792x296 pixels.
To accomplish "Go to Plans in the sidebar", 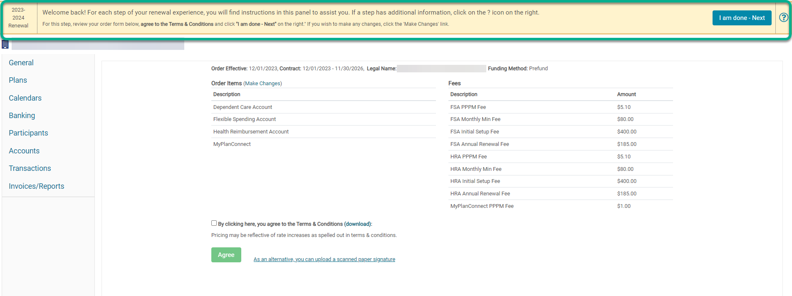I will click(18, 80).
